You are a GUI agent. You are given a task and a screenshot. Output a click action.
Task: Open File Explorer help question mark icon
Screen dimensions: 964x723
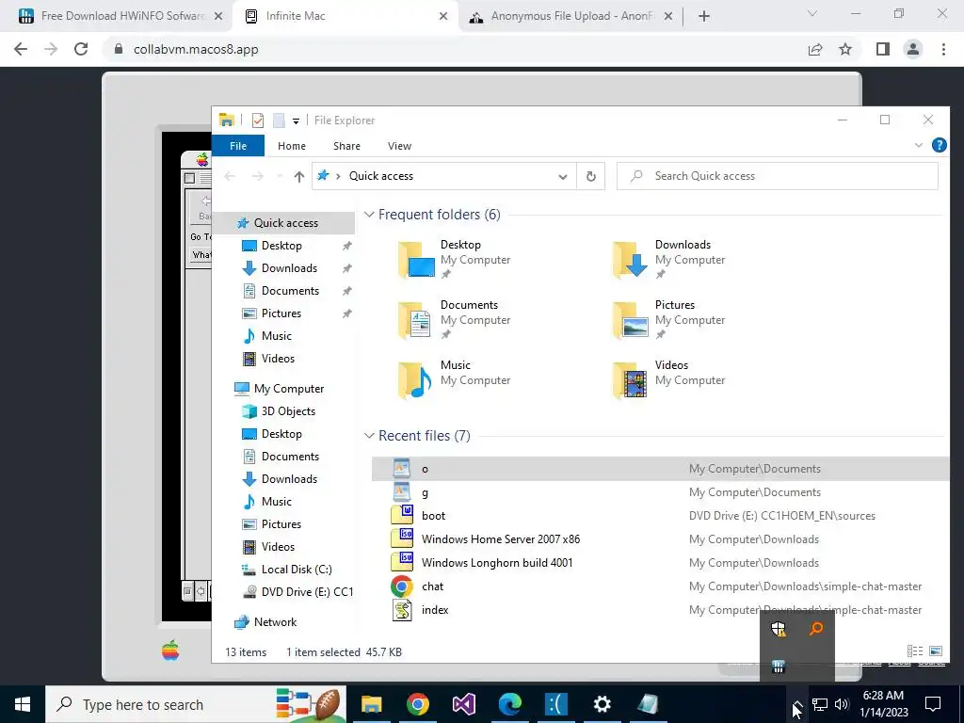tap(939, 145)
